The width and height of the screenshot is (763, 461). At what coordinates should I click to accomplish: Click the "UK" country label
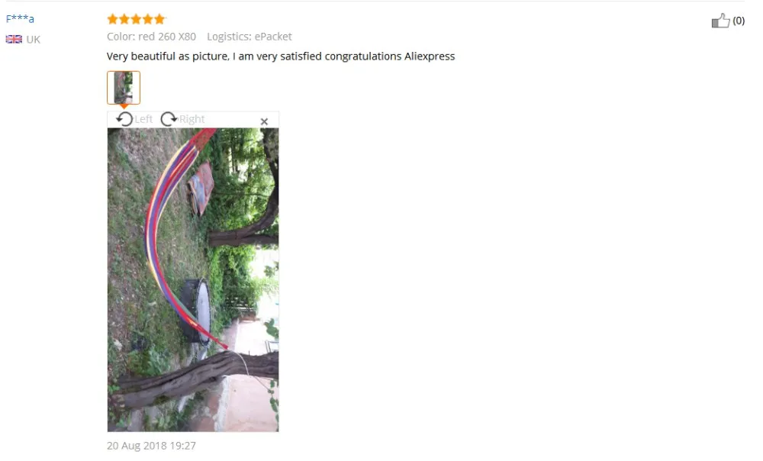pos(33,40)
